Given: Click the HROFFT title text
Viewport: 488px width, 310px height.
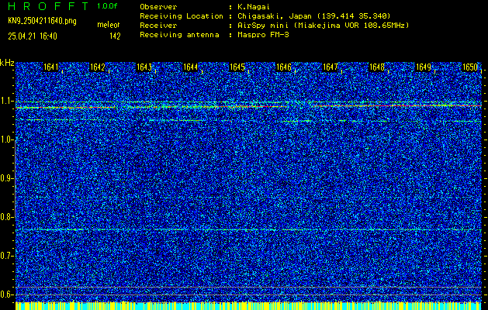Looking at the screenshot, I should click(48, 6).
